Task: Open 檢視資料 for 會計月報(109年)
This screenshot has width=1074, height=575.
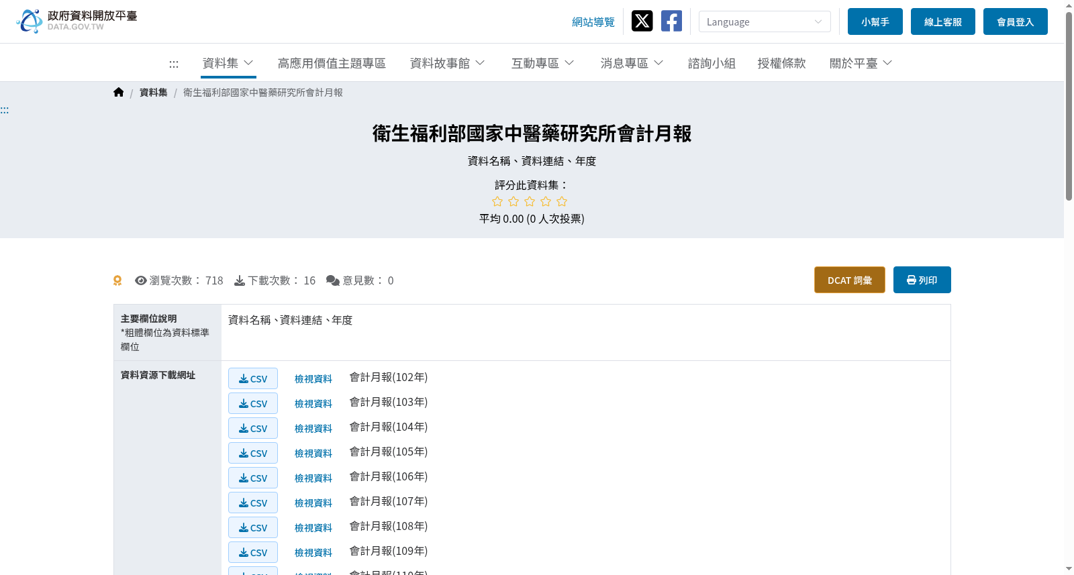Action: [x=313, y=553]
